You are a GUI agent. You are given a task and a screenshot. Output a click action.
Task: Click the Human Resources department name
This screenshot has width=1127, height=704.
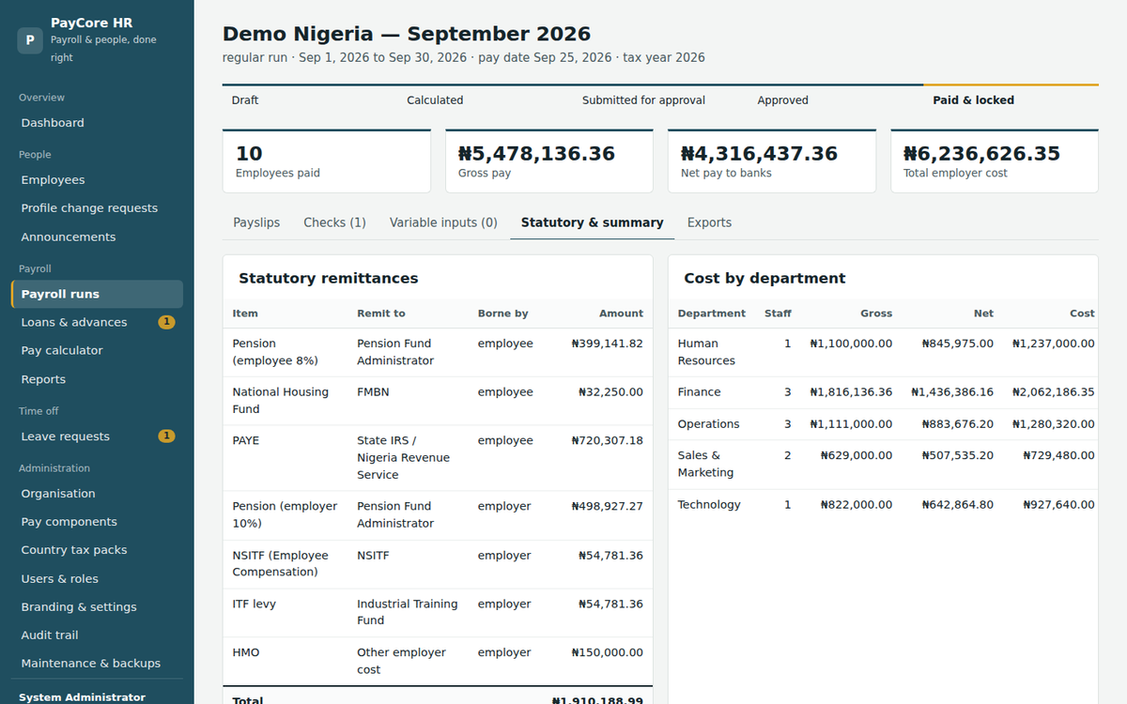pyautogui.click(x=706, y=352)
